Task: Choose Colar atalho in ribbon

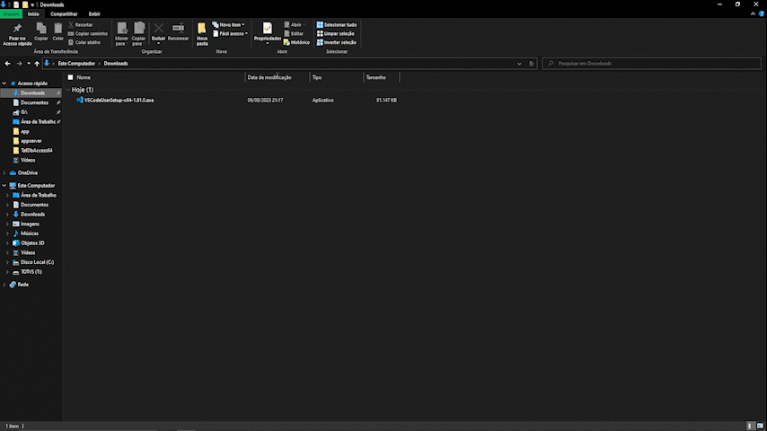Action: click(84, 42)
